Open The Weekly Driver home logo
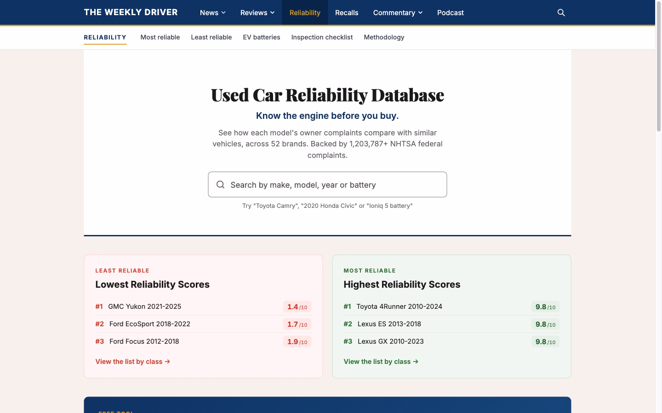 click(131, 12)
